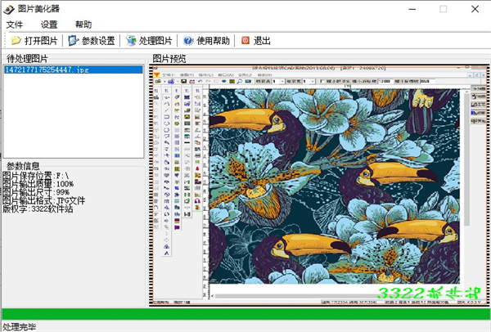Viewport: 491px width, 332px height.
Task: Click the 图片美化器 app icon in title bar
Action: point(10,9)
